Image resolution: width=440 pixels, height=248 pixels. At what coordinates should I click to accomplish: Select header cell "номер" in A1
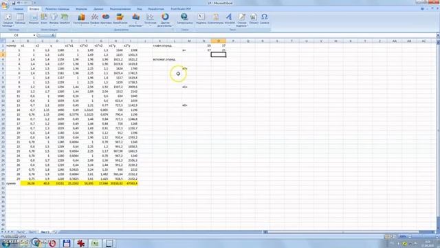pos(13,45)
